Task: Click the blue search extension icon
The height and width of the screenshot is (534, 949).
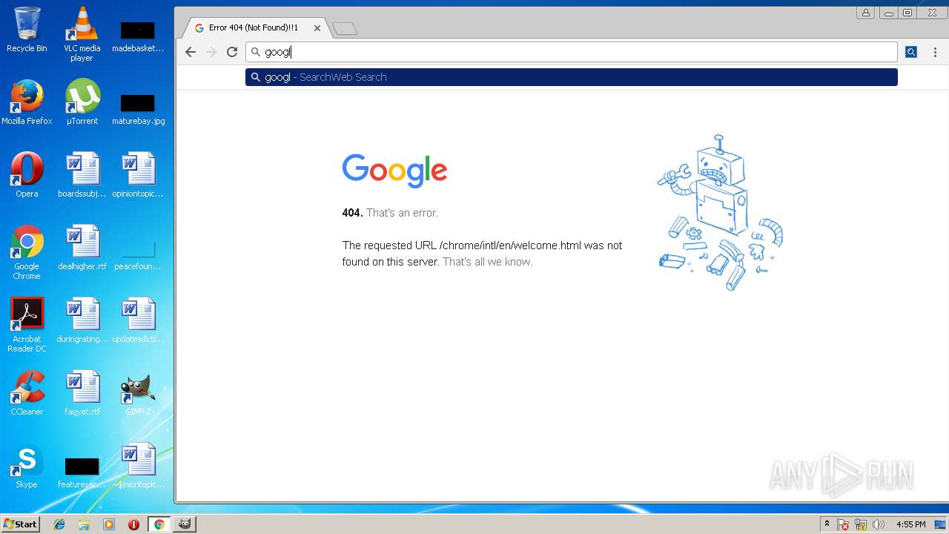Action: tap(911, 52)
